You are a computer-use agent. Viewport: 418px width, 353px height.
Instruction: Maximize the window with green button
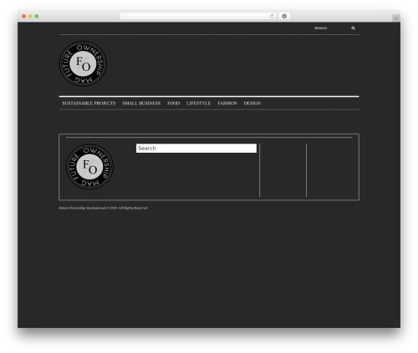(x=37, y=16)
